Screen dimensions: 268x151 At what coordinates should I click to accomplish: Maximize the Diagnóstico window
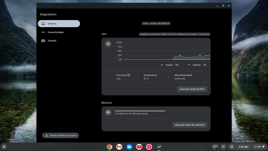[223, 5]
